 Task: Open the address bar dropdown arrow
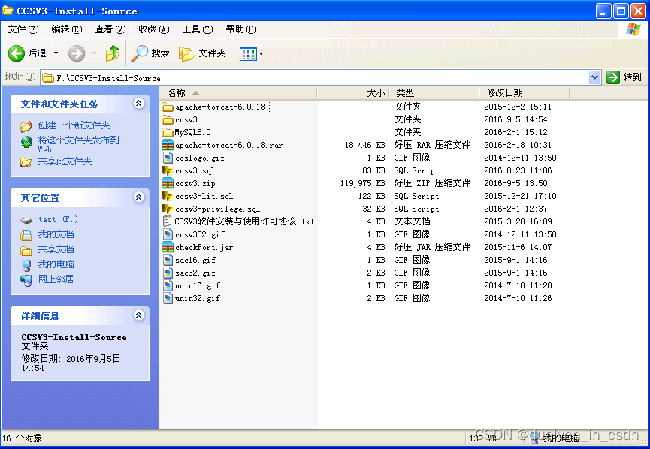tap(594, 76)
